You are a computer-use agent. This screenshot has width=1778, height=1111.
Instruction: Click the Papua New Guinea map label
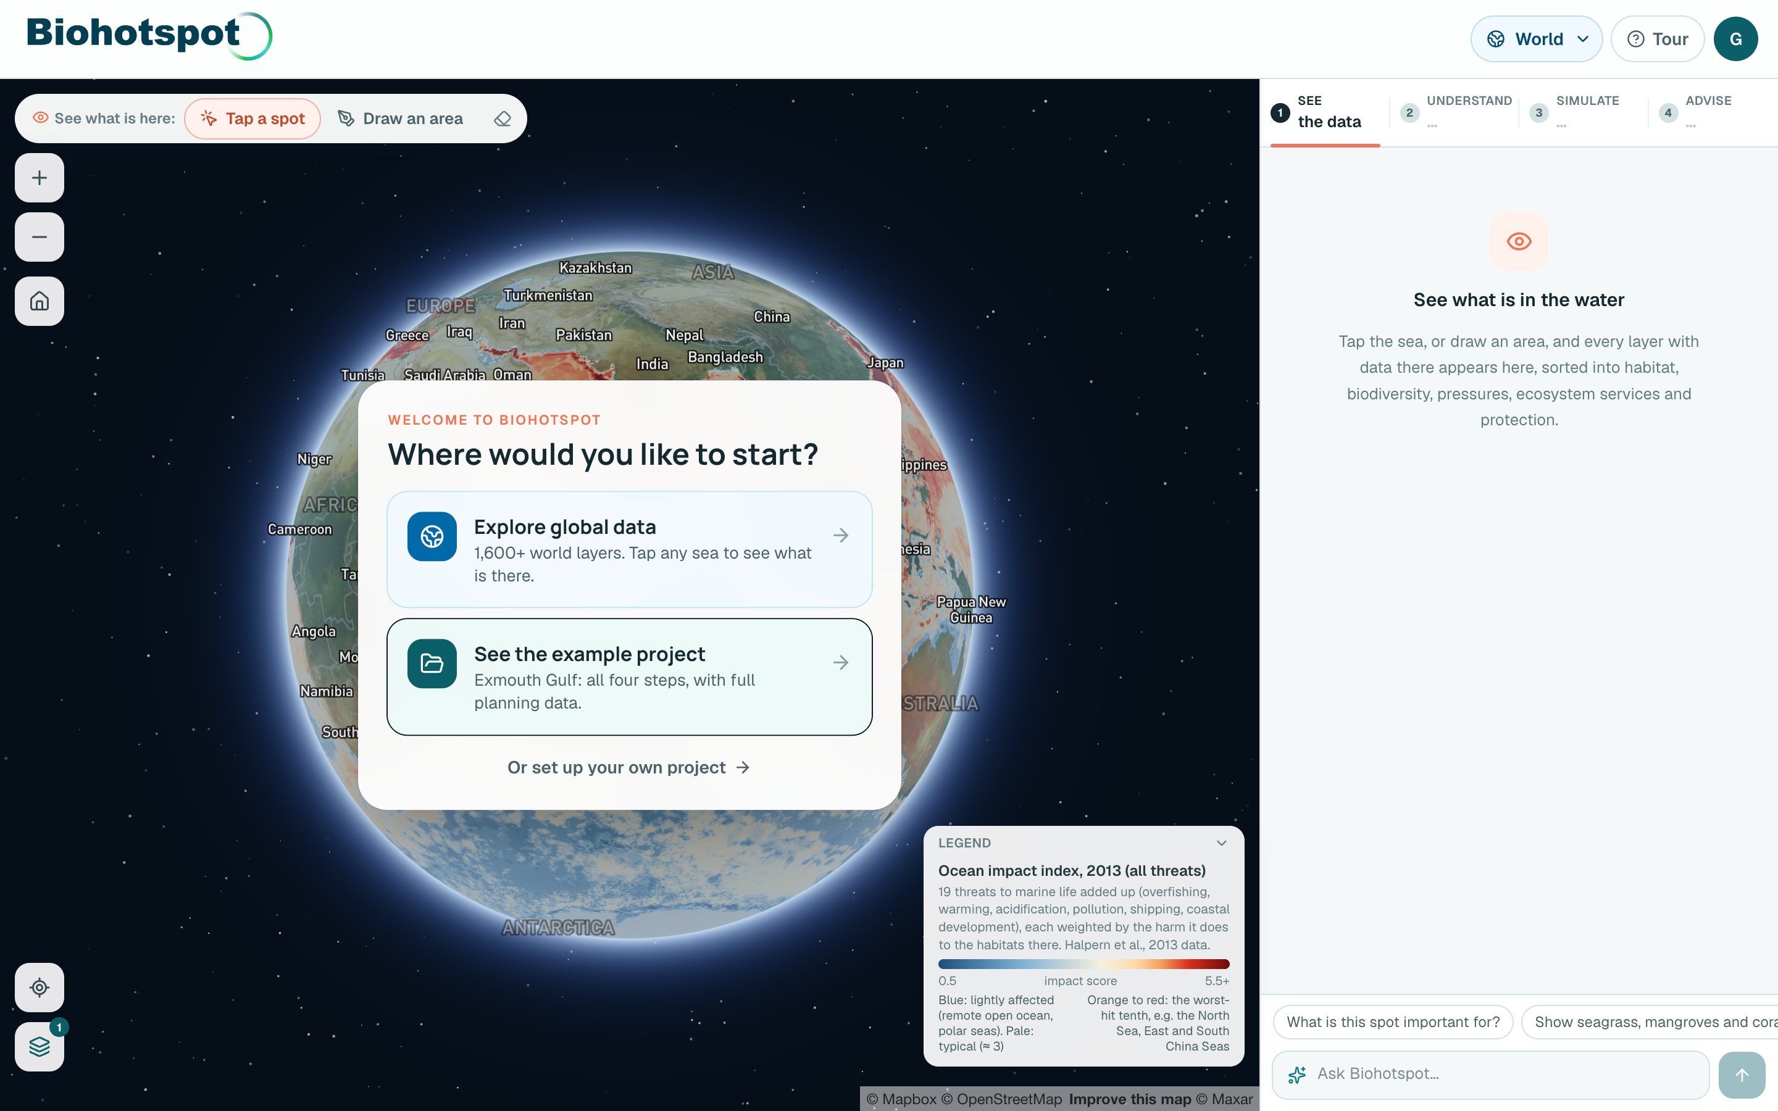[x=971, y=610]
